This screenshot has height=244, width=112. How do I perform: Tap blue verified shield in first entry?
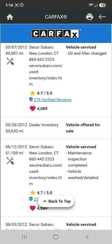(31, 99)
